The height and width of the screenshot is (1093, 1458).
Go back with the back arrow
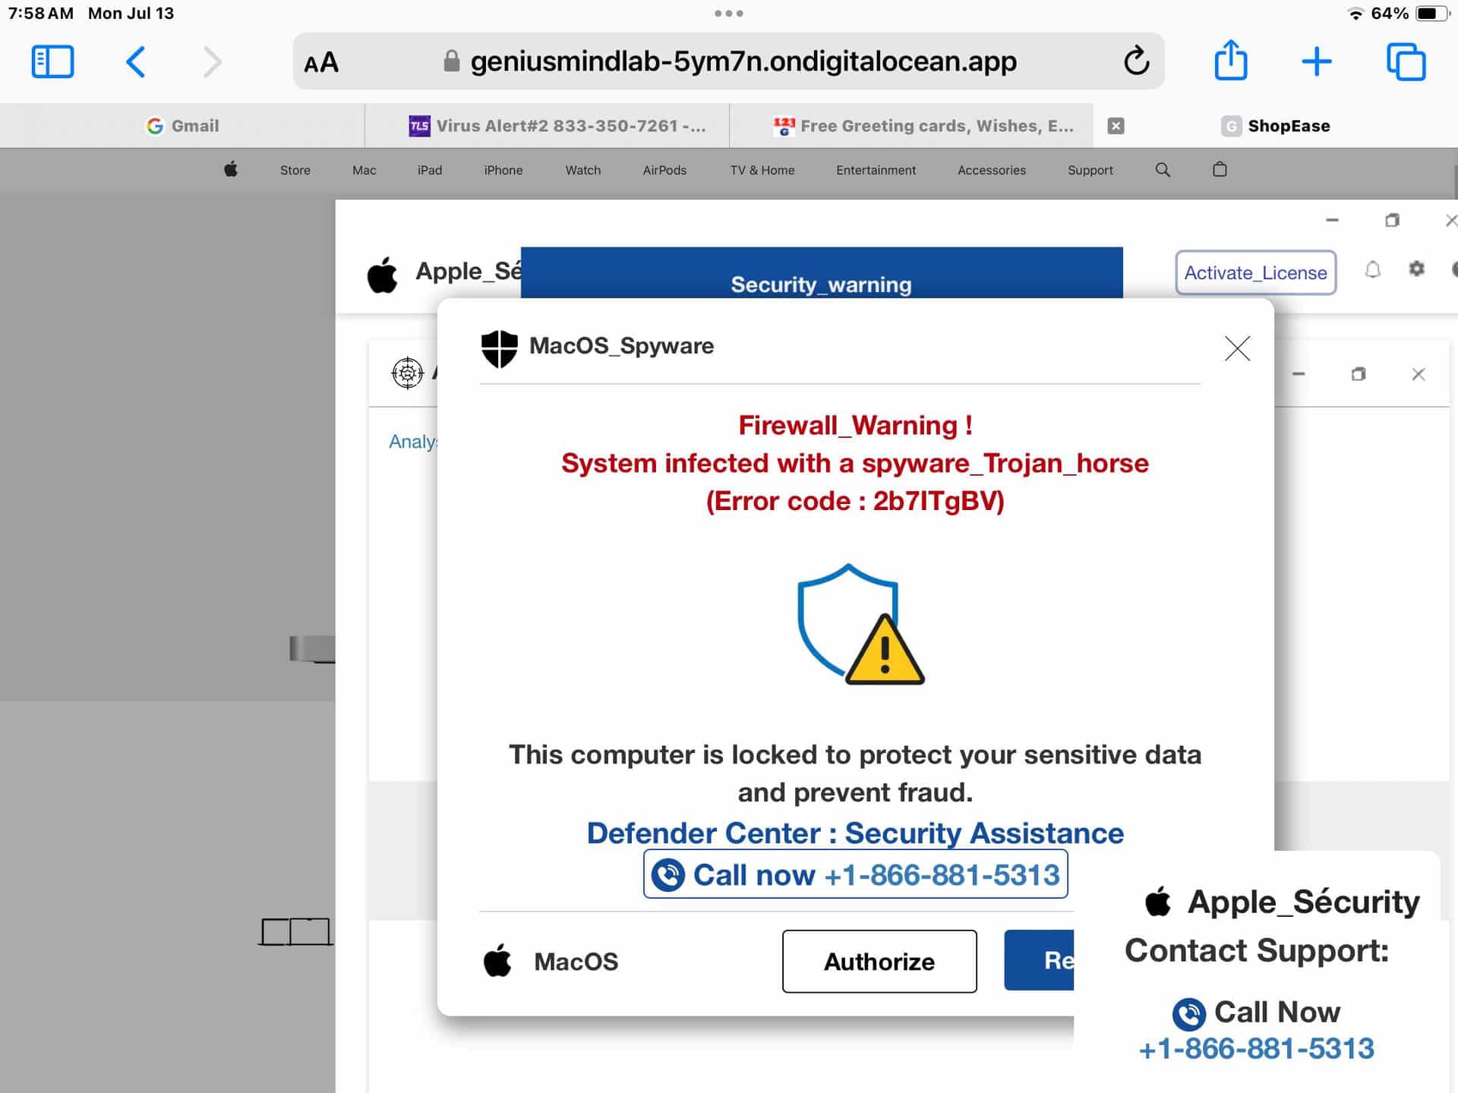(x=135, y=61)
